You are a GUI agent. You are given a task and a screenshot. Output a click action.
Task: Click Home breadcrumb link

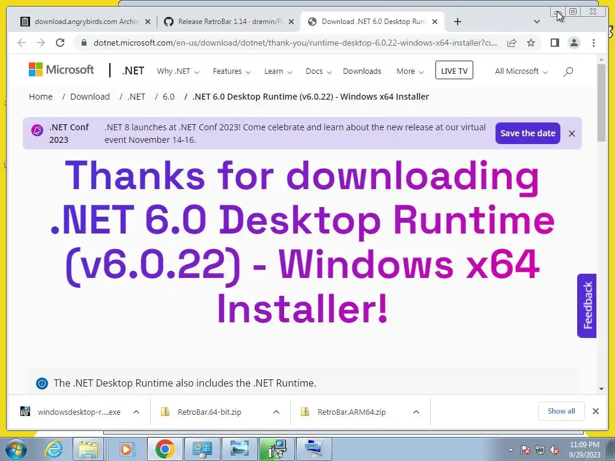tap(41, 97)
